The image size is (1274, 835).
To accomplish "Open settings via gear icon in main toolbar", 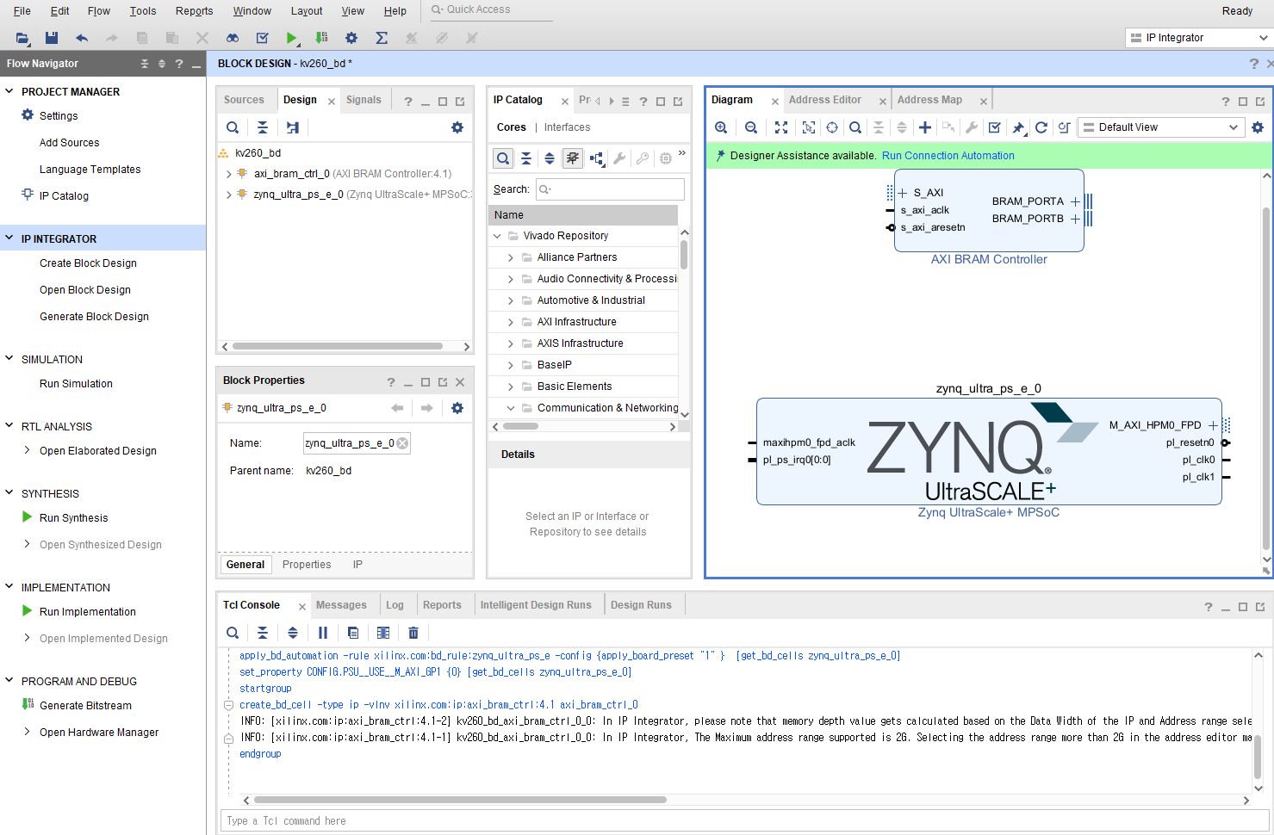I will click(351, 38).
